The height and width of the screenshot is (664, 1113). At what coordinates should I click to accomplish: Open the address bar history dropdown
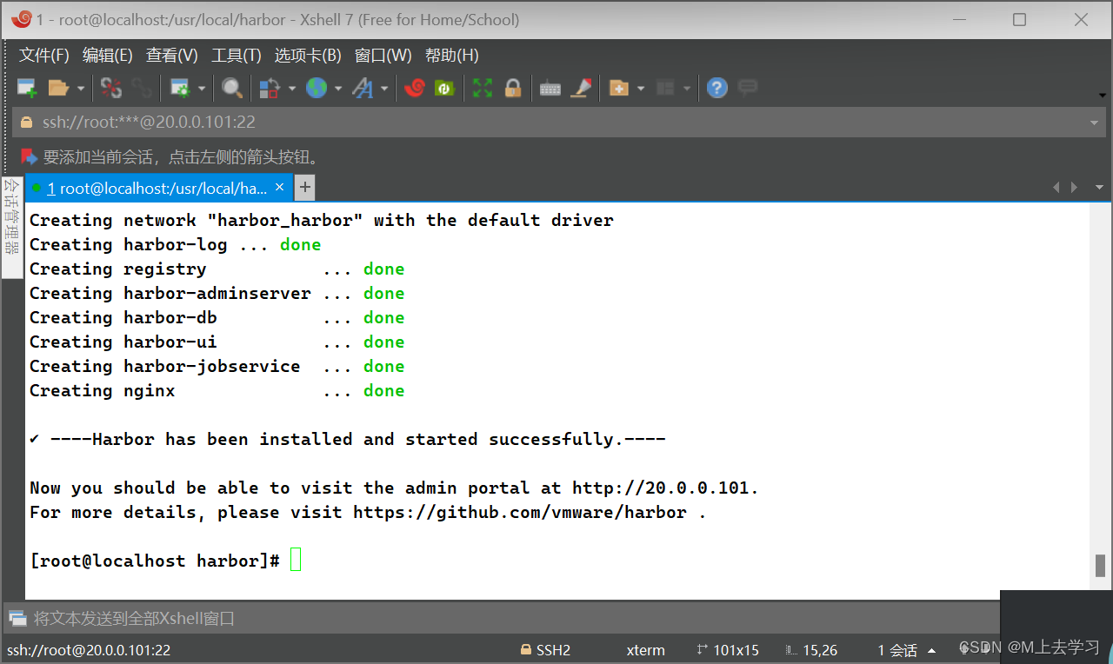[x=1095, y=123]
